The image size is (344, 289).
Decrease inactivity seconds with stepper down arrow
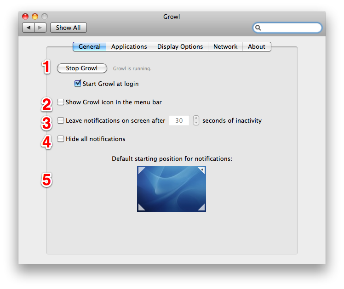click(x=196, y=123)
